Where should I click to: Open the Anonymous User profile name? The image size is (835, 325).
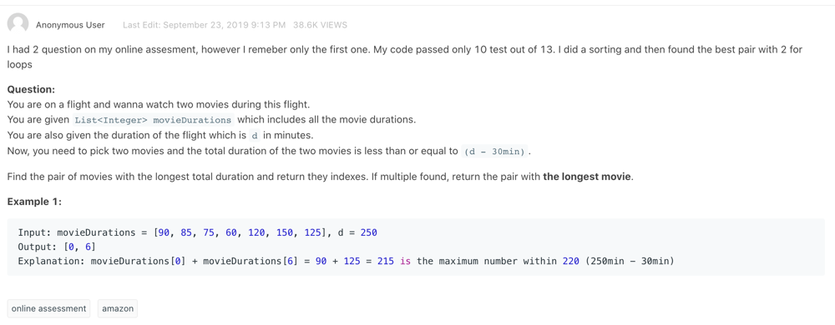coord(70,25)
